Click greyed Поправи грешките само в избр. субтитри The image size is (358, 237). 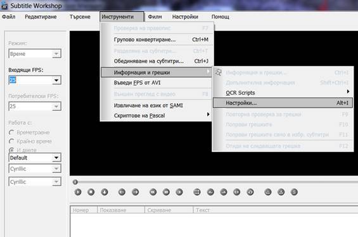point(283,134)
